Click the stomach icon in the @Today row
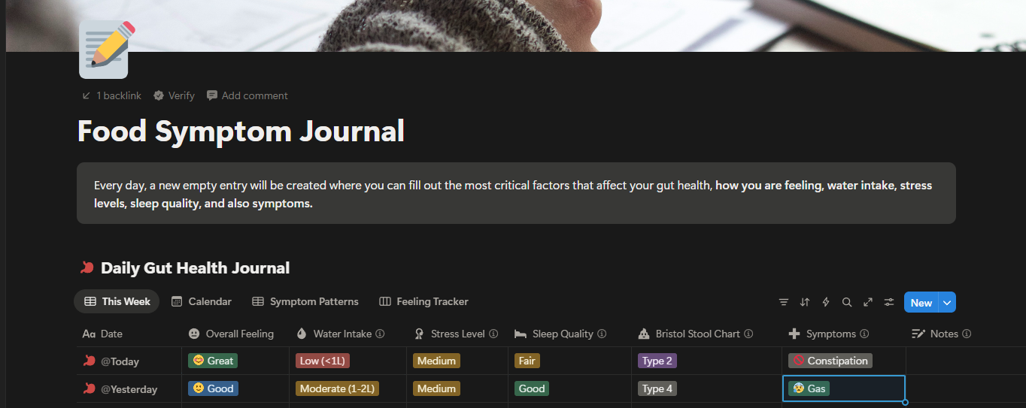Screen dimensions: 1026x408 tap(90, 361)
